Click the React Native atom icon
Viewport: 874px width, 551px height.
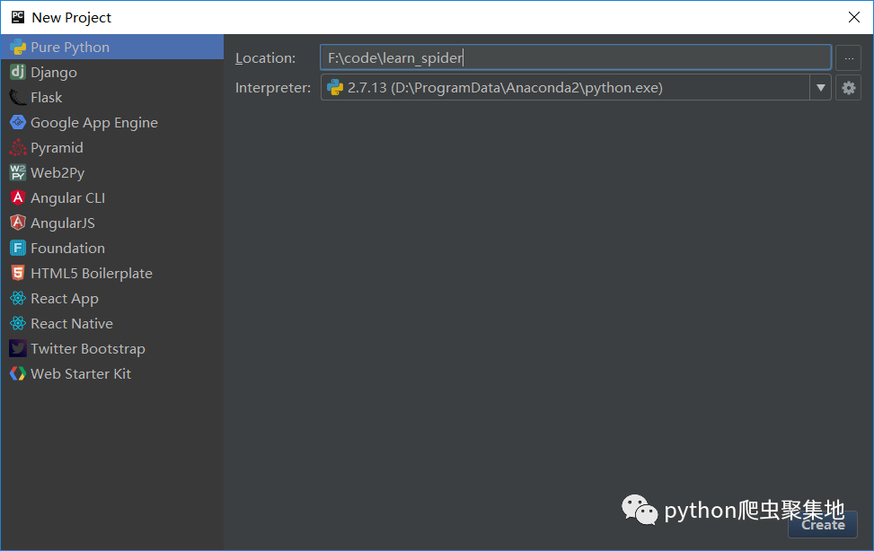pos(18,323)
